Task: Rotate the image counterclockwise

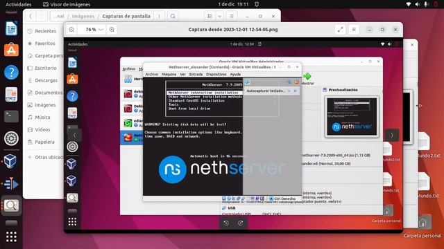Action: (x=226, y=223)
